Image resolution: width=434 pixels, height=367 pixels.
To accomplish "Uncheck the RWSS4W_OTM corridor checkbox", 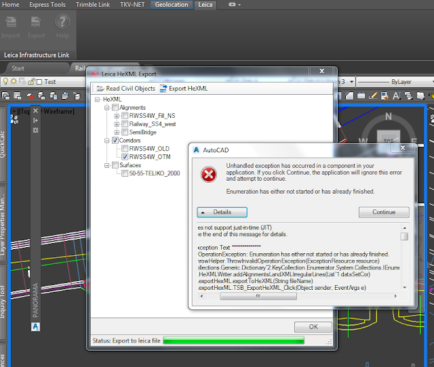I will point(125,157).
